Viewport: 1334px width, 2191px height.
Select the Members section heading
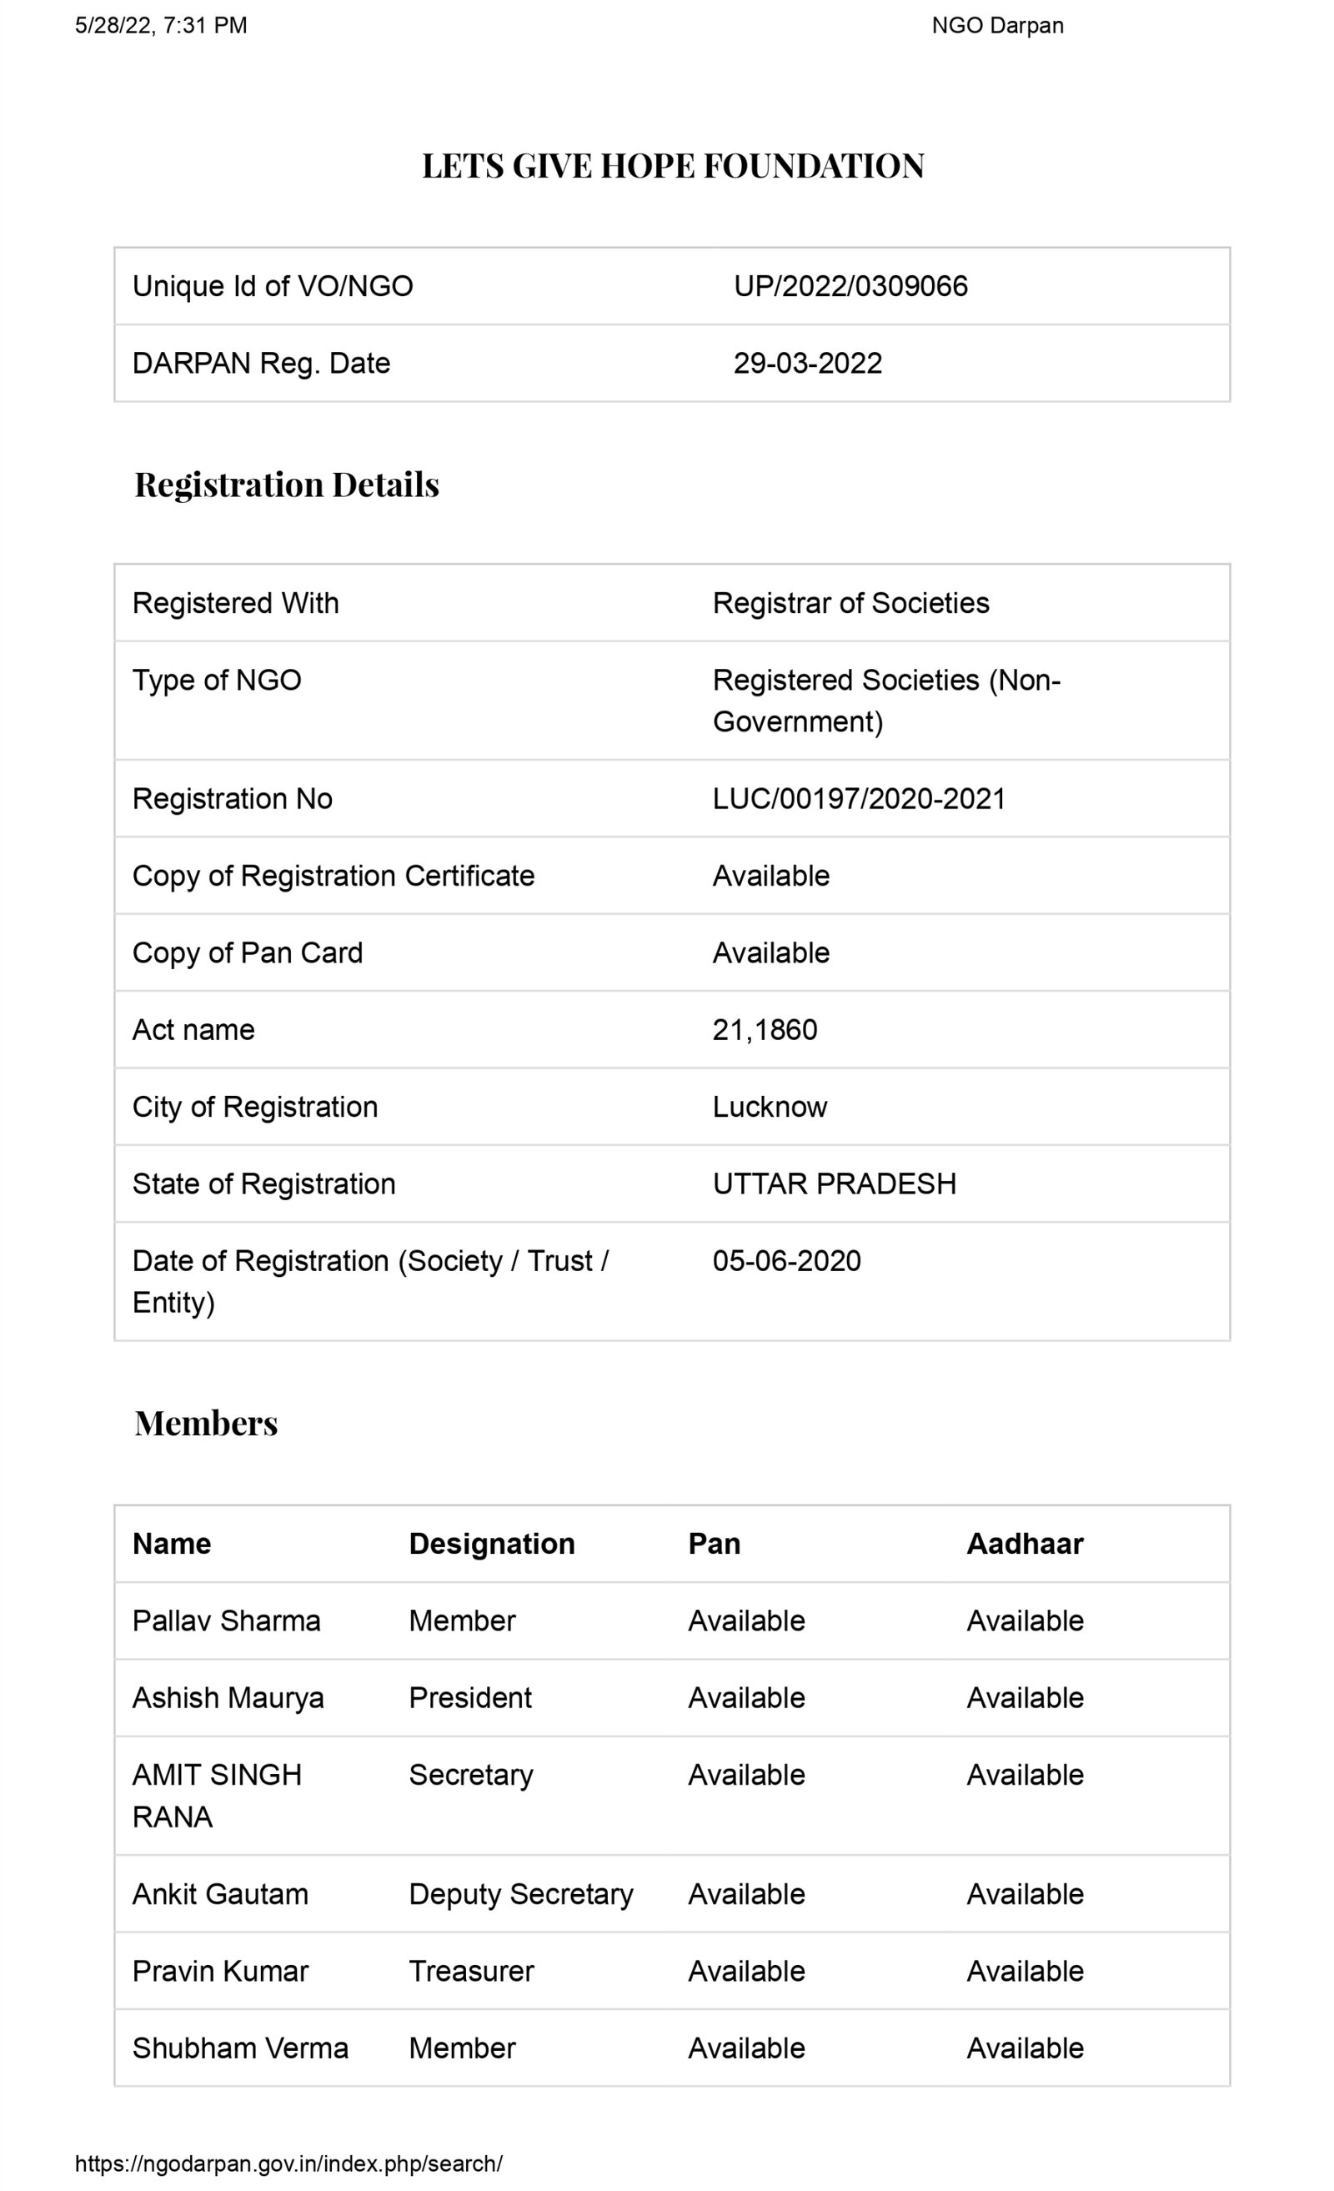tap(206, 1424)
